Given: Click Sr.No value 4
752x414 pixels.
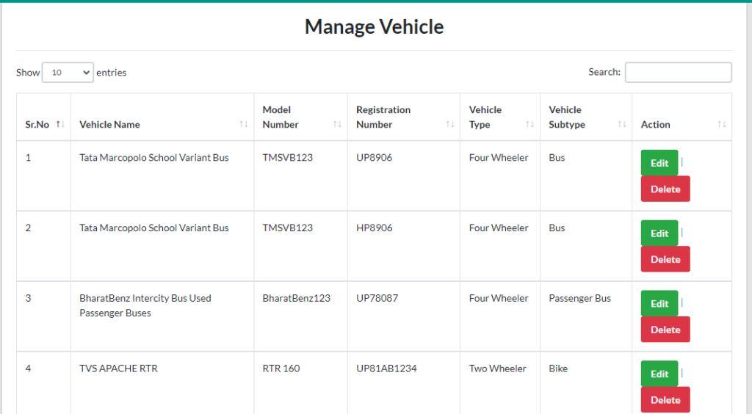Looking at the screenshot, I should click(29, 368).
